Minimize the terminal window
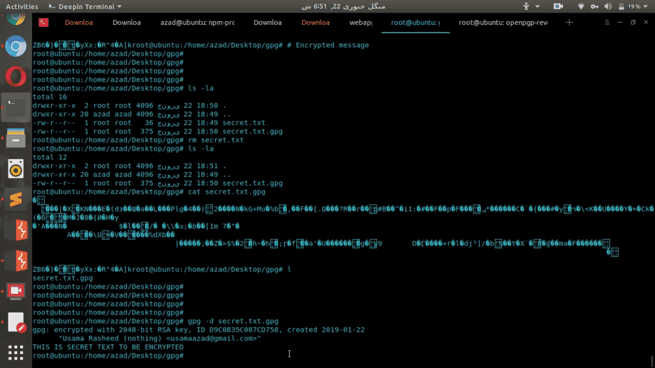This screenshot has height=368, width=655. coord(620,22)
